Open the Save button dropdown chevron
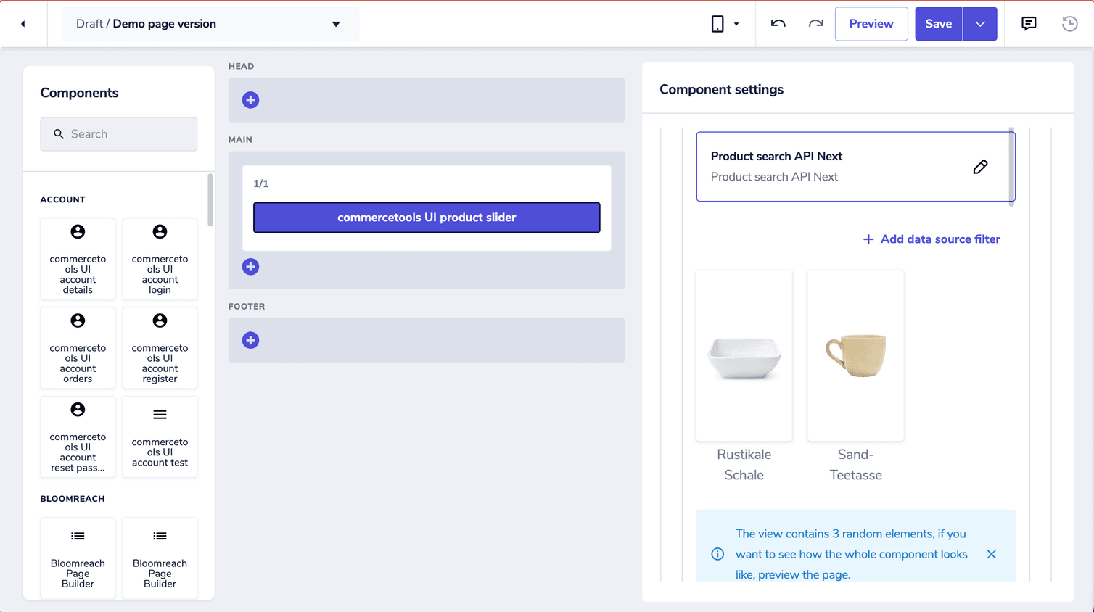The image size is (1094, 612). [x=980, y=23]
